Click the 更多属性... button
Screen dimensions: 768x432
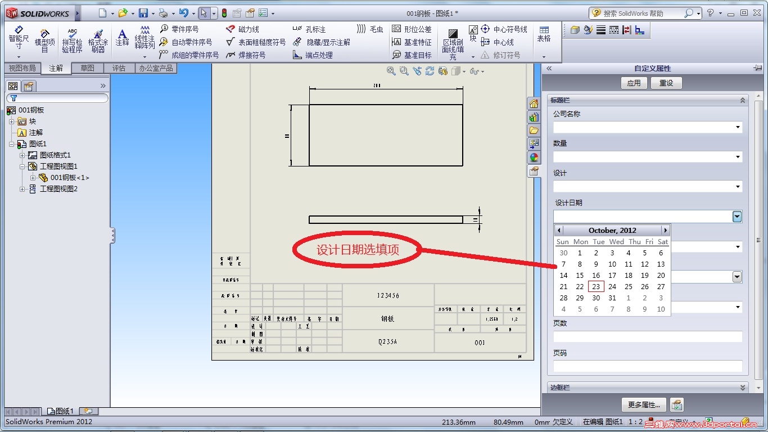pyautogui.click(x=644, y=405)
